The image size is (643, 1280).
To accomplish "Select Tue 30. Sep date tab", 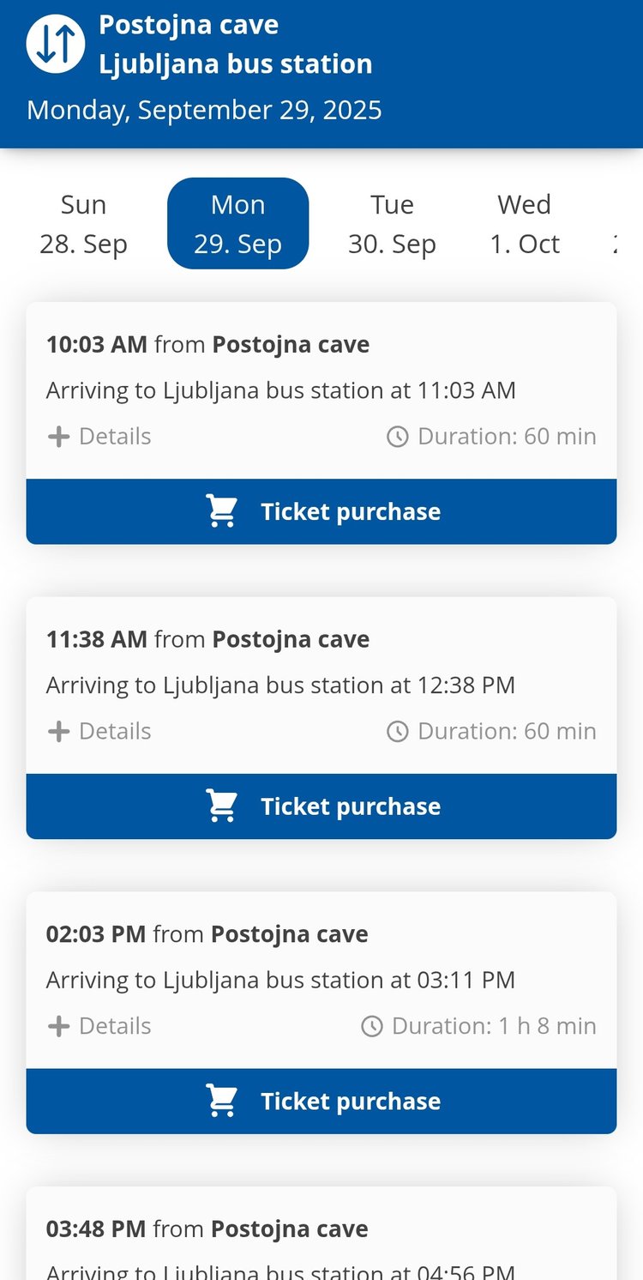I will (392, 224).
